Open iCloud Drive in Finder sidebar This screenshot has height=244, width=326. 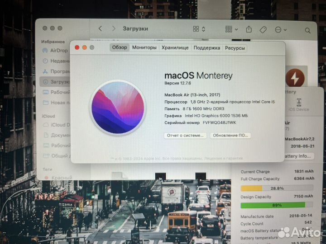tap(56, 125)
